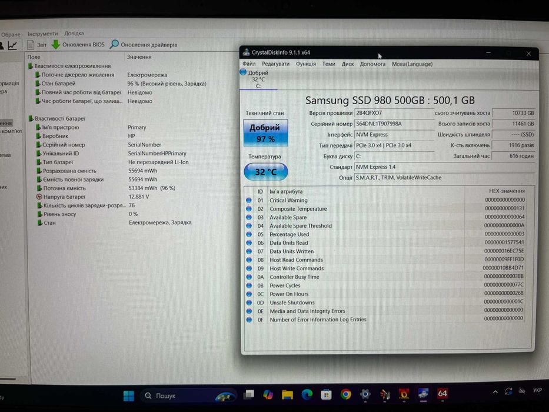Click the 32 °C temperature button
This screenshot has height=412, width=549.
(x=265, y=172)
